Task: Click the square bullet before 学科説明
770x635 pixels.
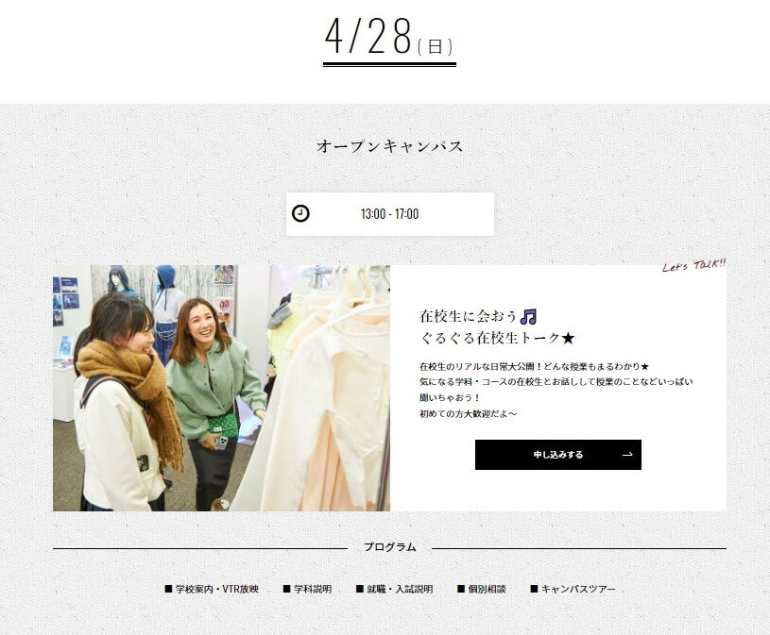Action: tap(287, 589)
